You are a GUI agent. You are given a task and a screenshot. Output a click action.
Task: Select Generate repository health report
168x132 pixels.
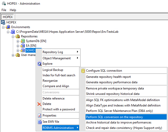pyautogui.click(x=108, y=77)
